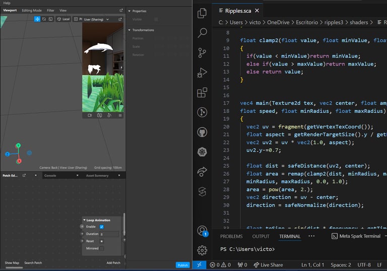Open the VS Code Explorer view

202,14
